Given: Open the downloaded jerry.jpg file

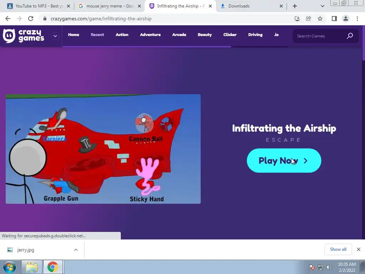Looking at the screenshot, I should [26, 250].
